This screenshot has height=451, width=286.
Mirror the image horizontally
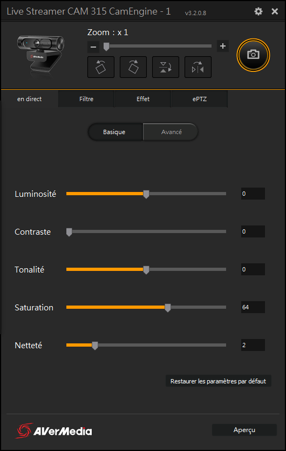point(198,67)
